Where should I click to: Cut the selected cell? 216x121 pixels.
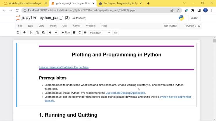31,33
